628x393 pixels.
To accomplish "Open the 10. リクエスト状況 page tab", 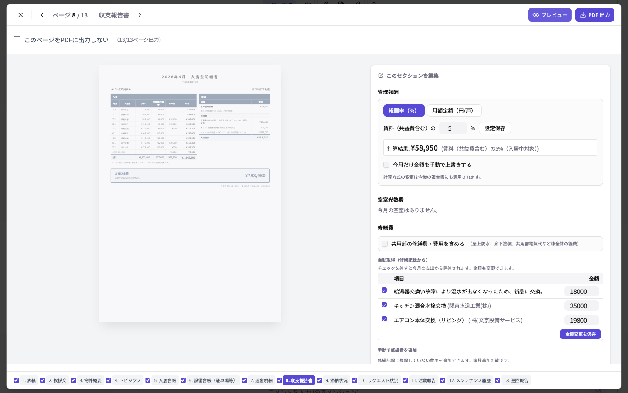I will point(379,380).
